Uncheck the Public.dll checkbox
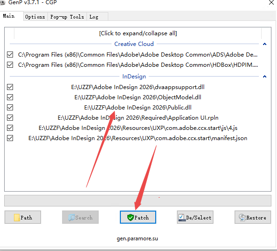The width and height of the screenshot is (277, 251). click(x=10, y=108)
